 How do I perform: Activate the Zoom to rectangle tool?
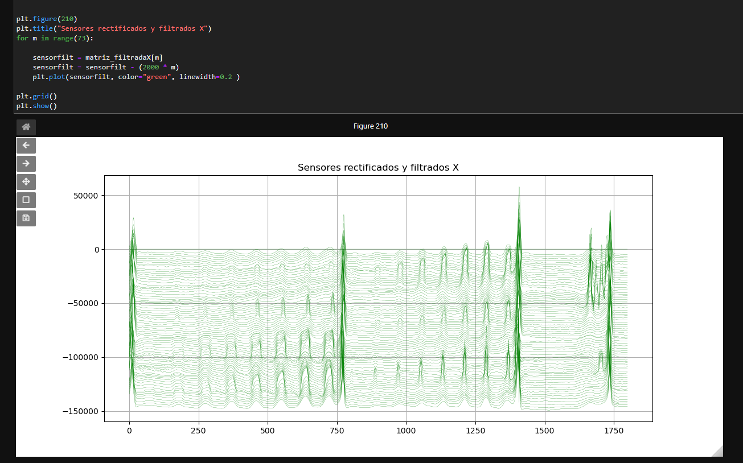(26, 200)
